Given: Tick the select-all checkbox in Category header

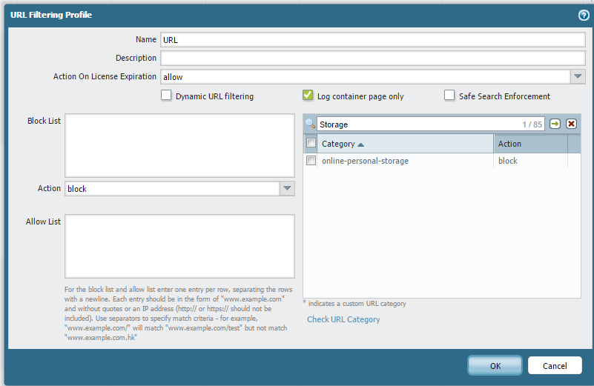Looking at the screenshot, I should 311,143.
